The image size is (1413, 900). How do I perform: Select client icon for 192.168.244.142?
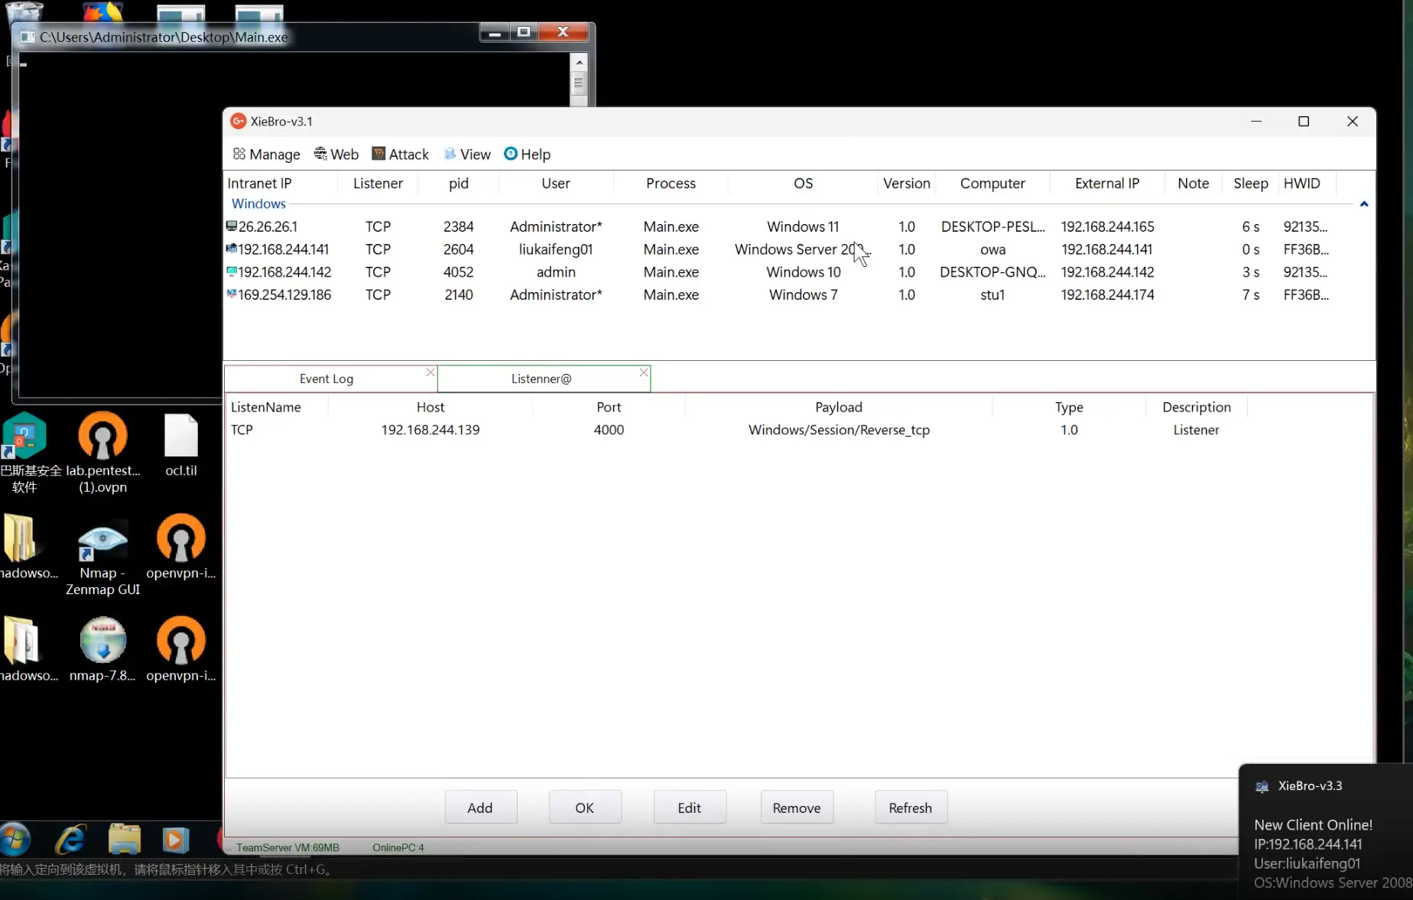click(x=232, y=271)
